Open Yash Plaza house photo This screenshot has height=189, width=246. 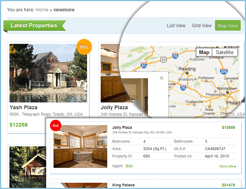48,73
